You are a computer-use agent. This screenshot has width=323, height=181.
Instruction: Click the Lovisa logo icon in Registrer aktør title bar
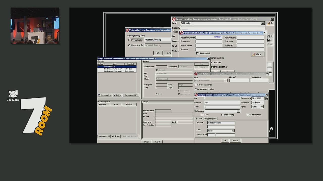174,19
